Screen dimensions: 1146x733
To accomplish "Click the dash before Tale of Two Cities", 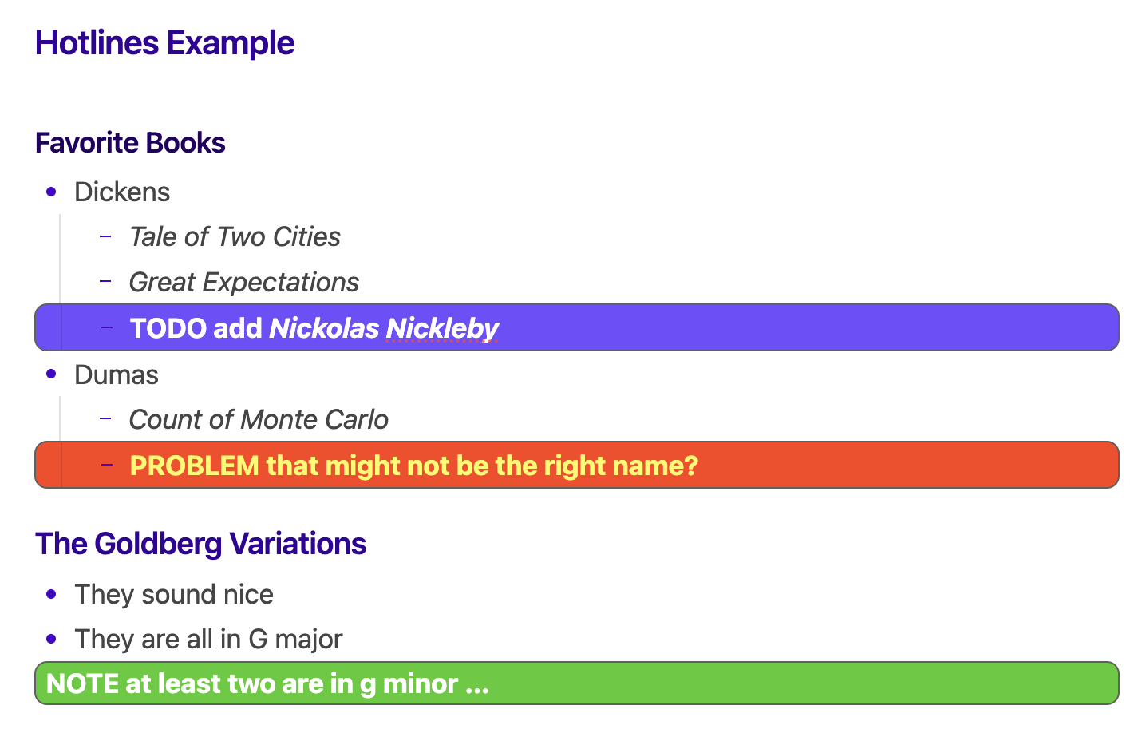I will (105, 236).
